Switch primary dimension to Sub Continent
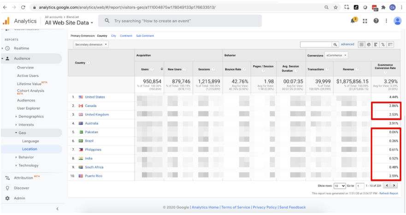This screenshot has height=215, width=406. coord(145,36)
